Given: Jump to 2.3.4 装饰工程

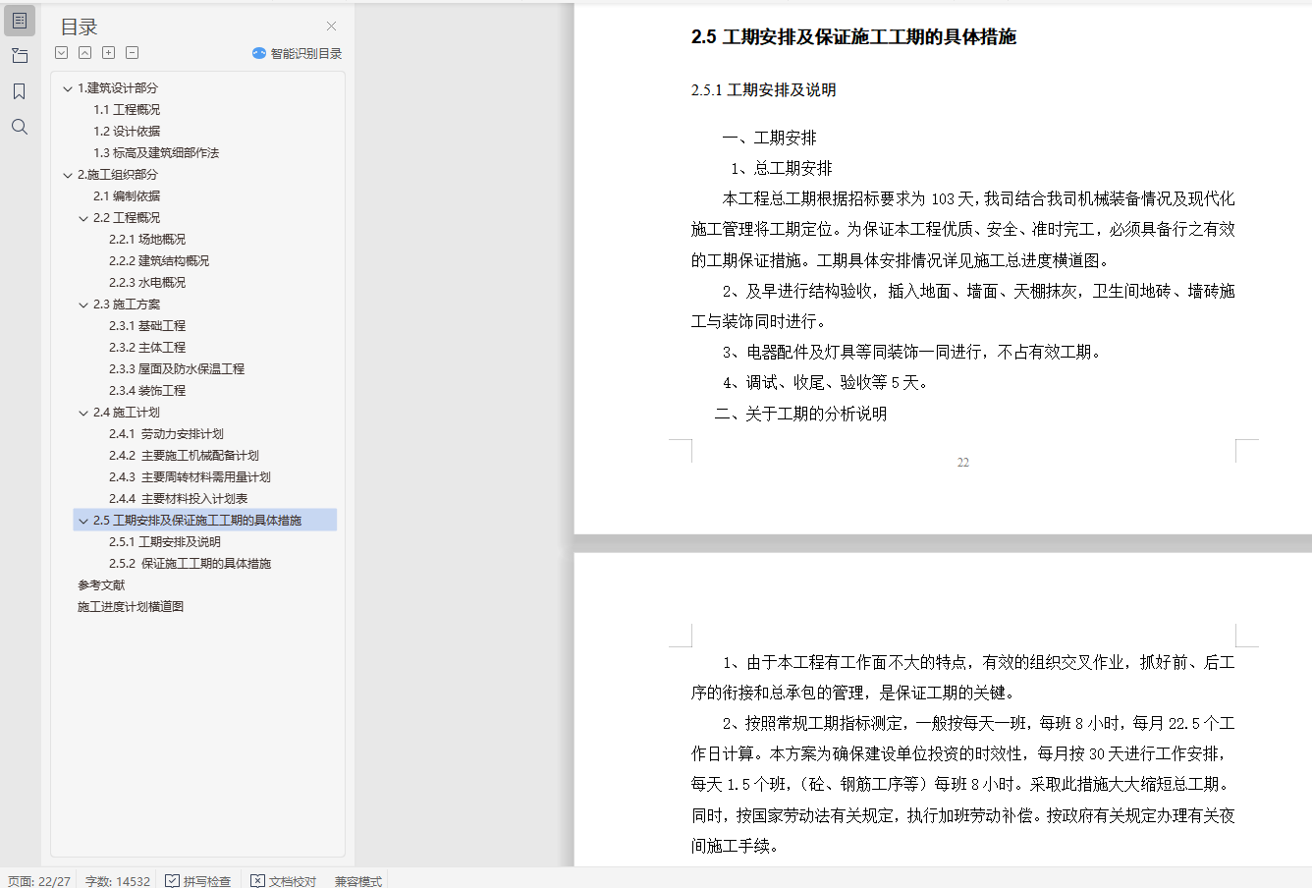Looking at the screenshot, I should pos(147,391).
